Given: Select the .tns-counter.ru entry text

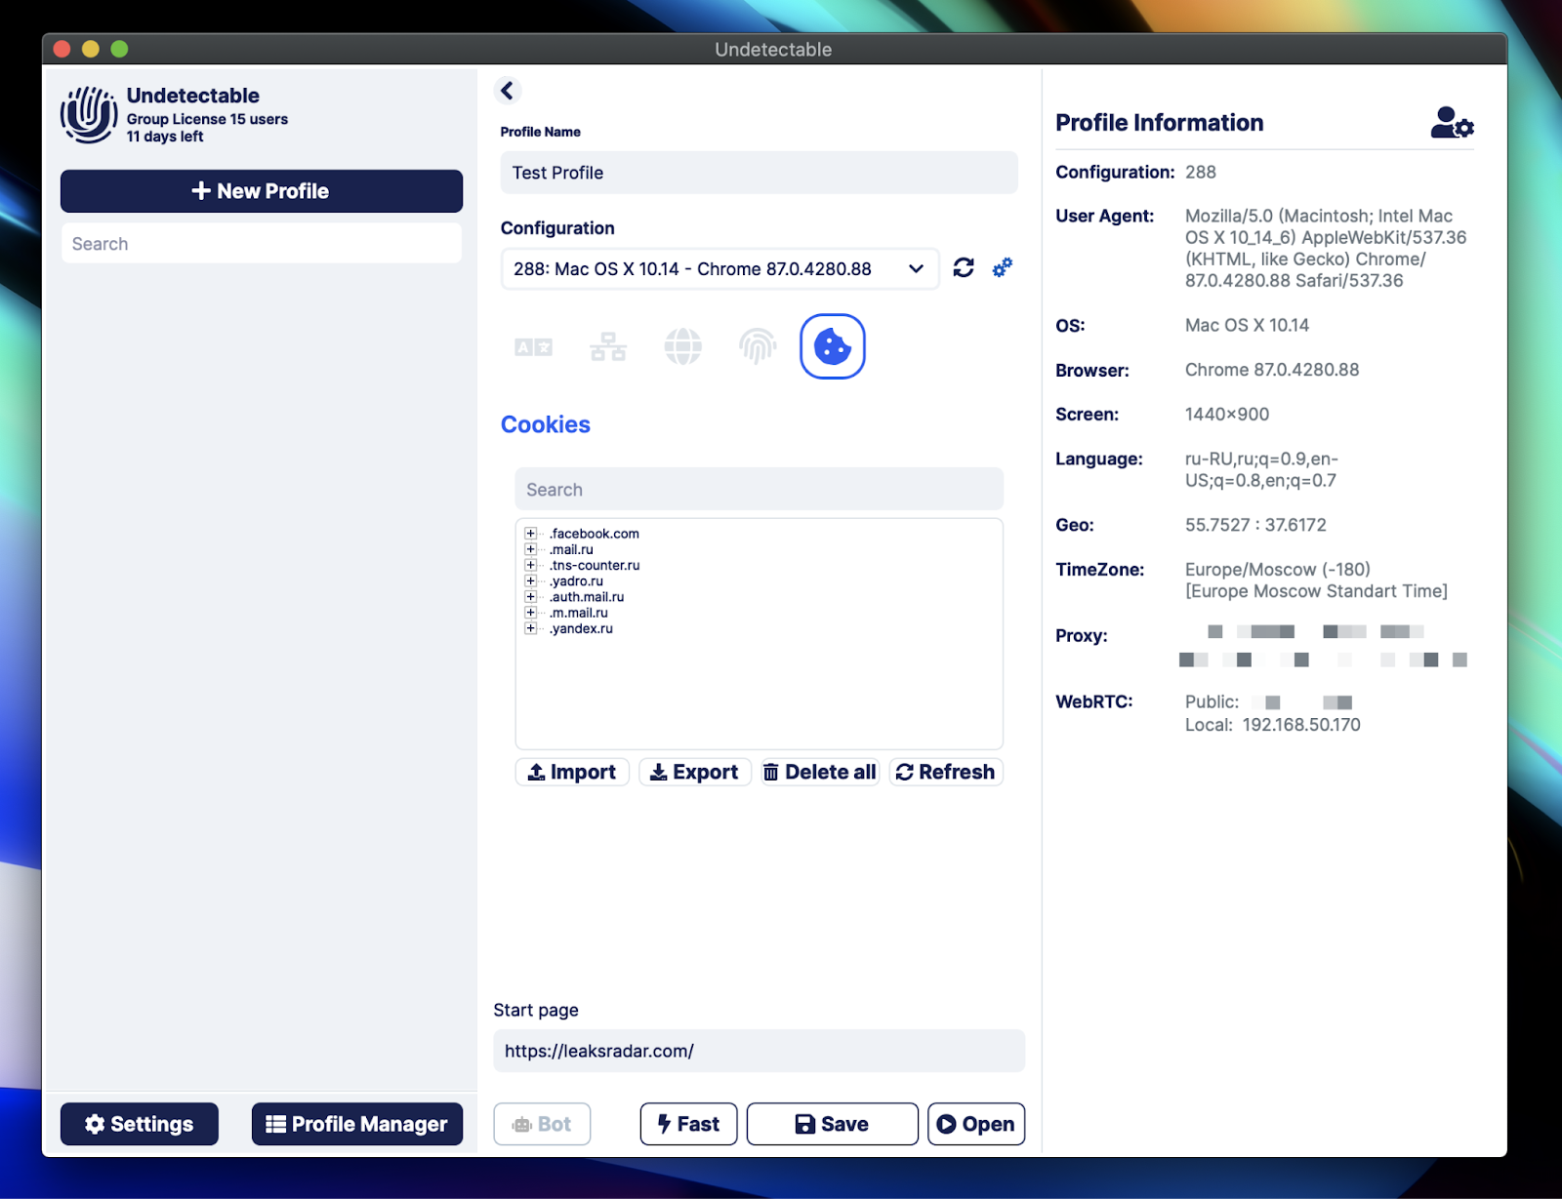Looking at the screenshot, I should pos(595,565).
